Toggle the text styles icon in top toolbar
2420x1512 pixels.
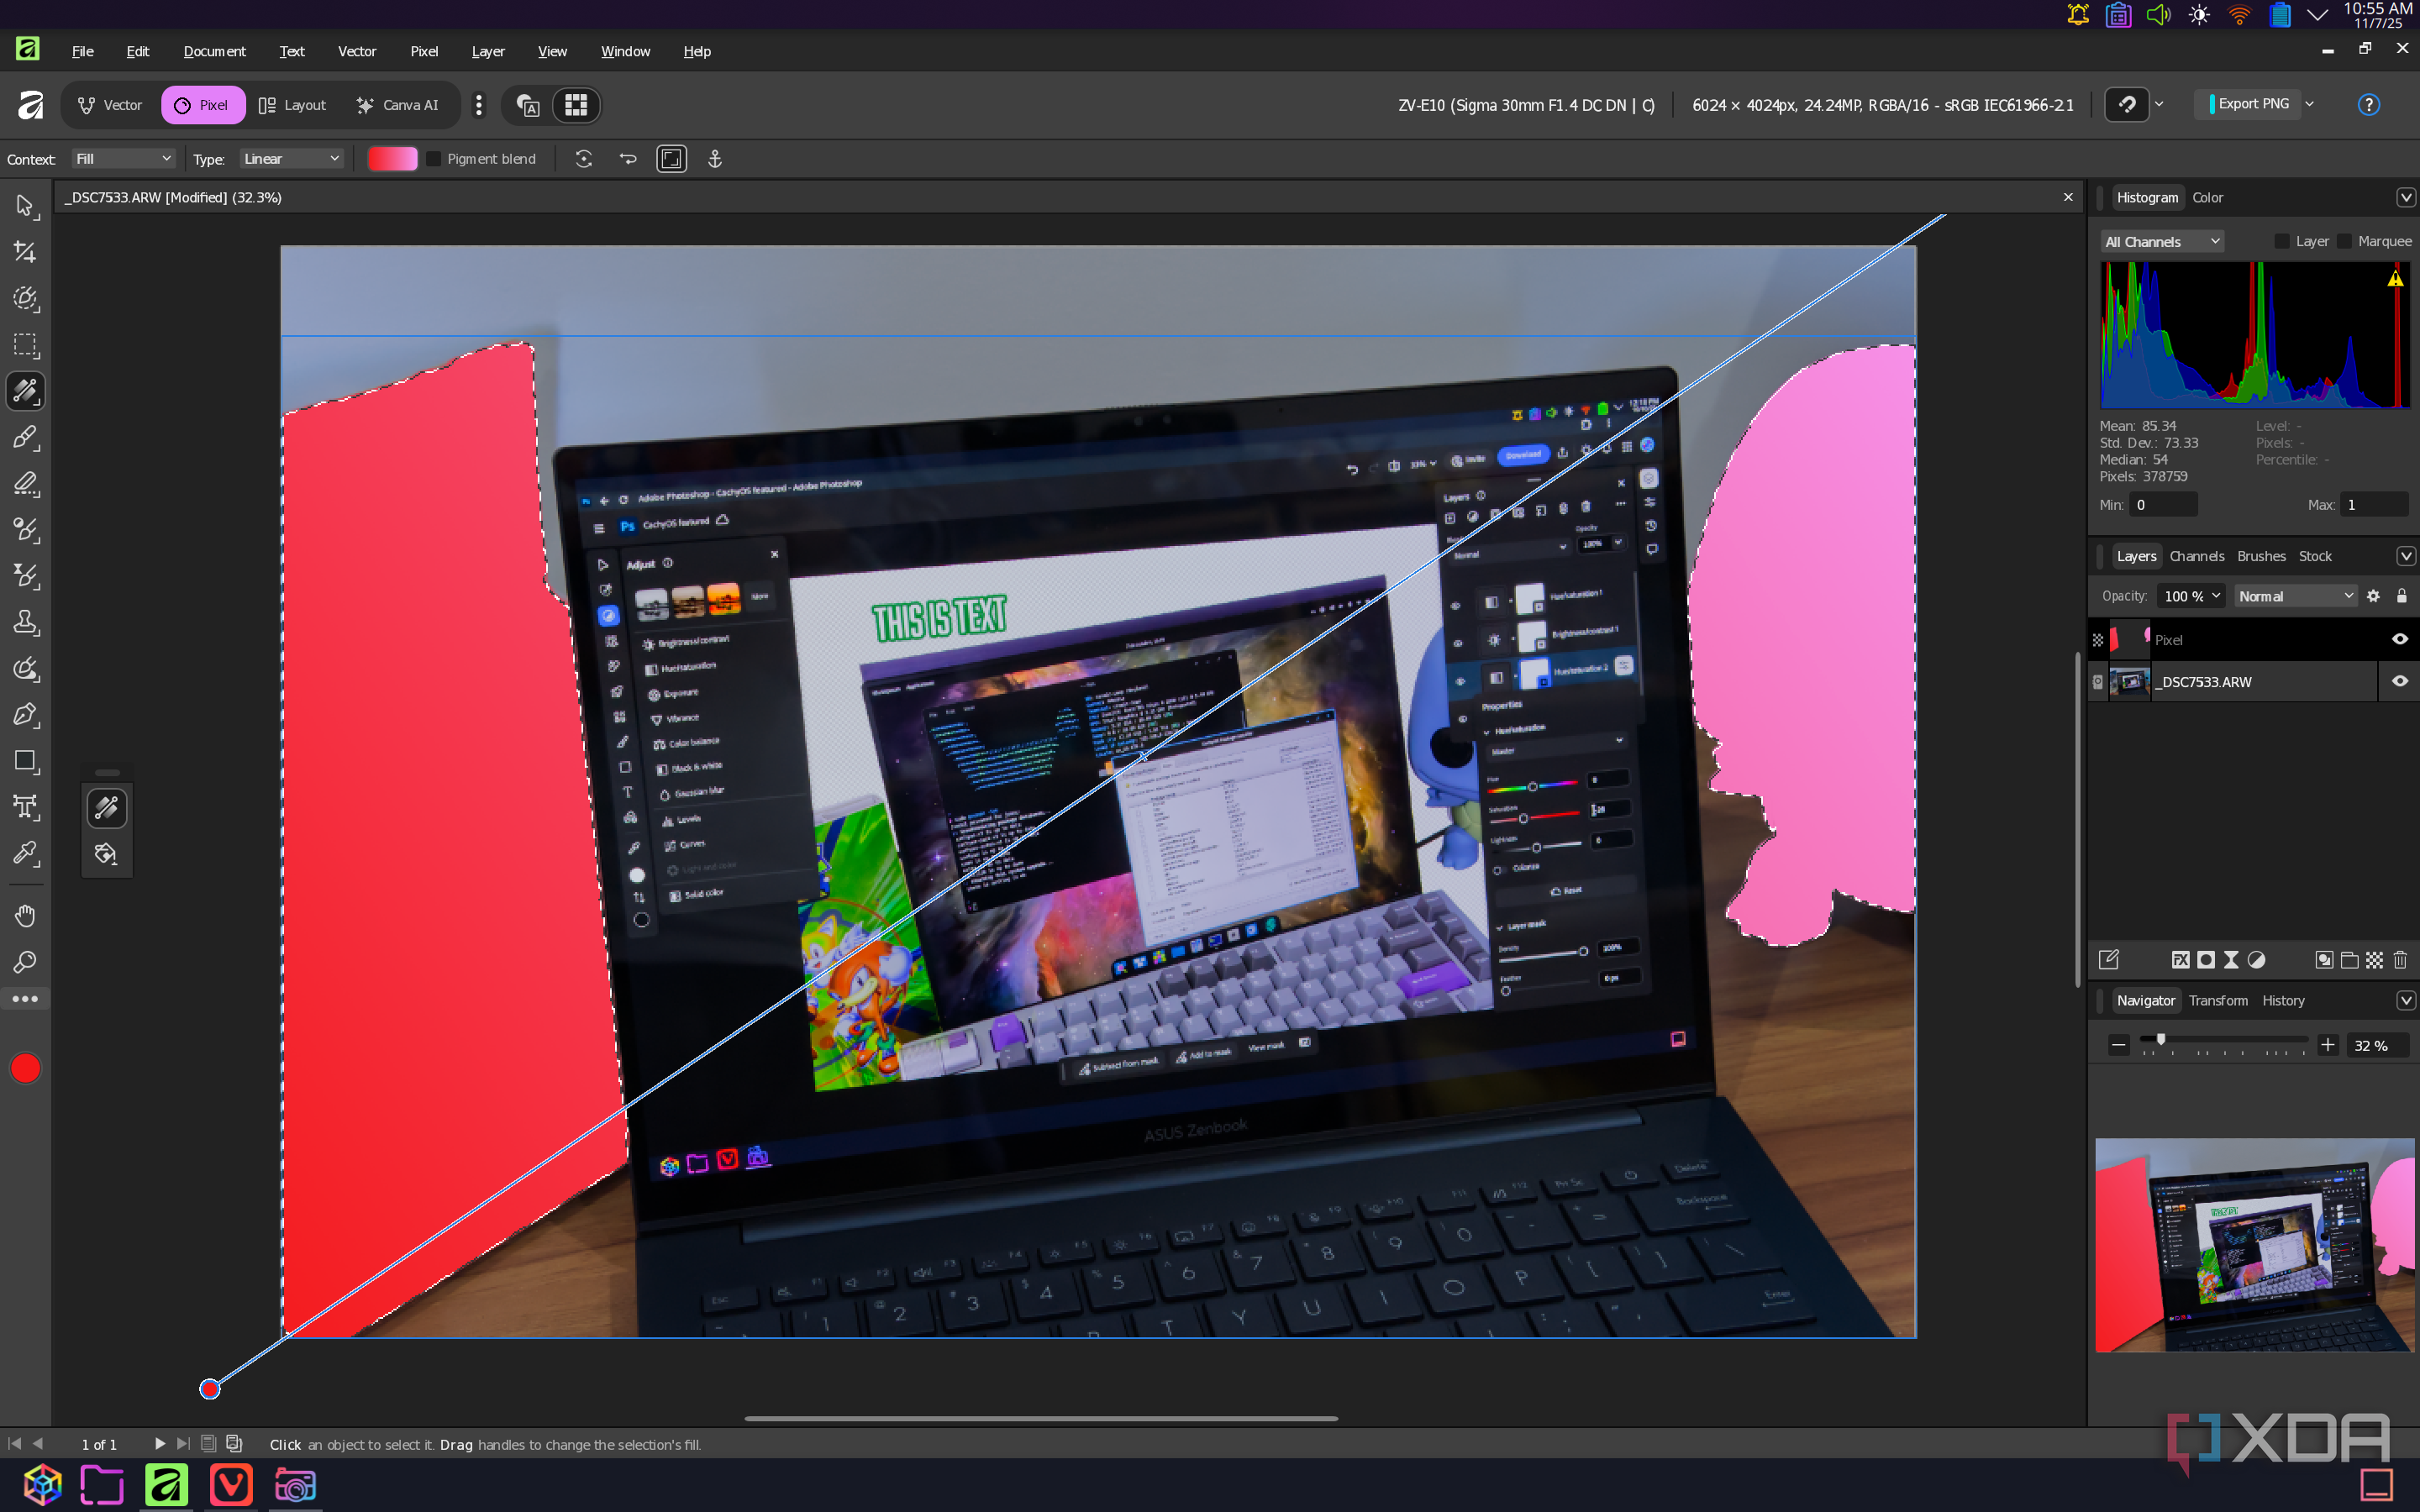pos(527,105)
